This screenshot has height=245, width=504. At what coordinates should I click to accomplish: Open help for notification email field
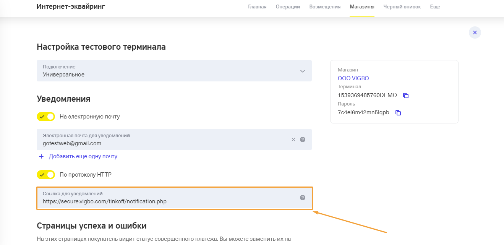coord(303,140)
